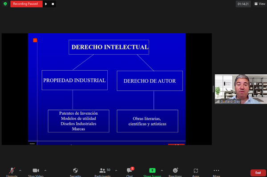
Task: Expand Share Screen options arrow
Action: pos(162,170)
